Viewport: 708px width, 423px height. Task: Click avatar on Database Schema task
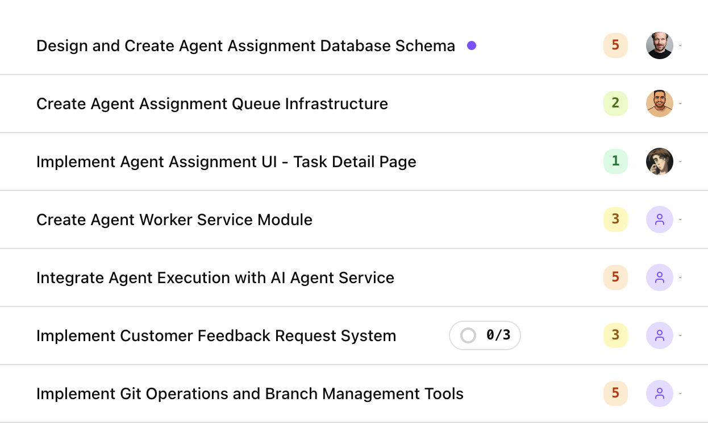click(x=659, y=45)
